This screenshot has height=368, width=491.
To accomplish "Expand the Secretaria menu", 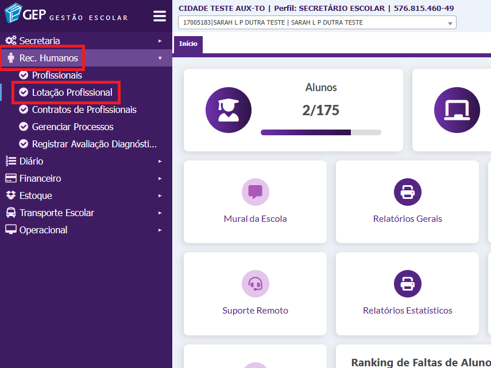I will click(40, 41).
